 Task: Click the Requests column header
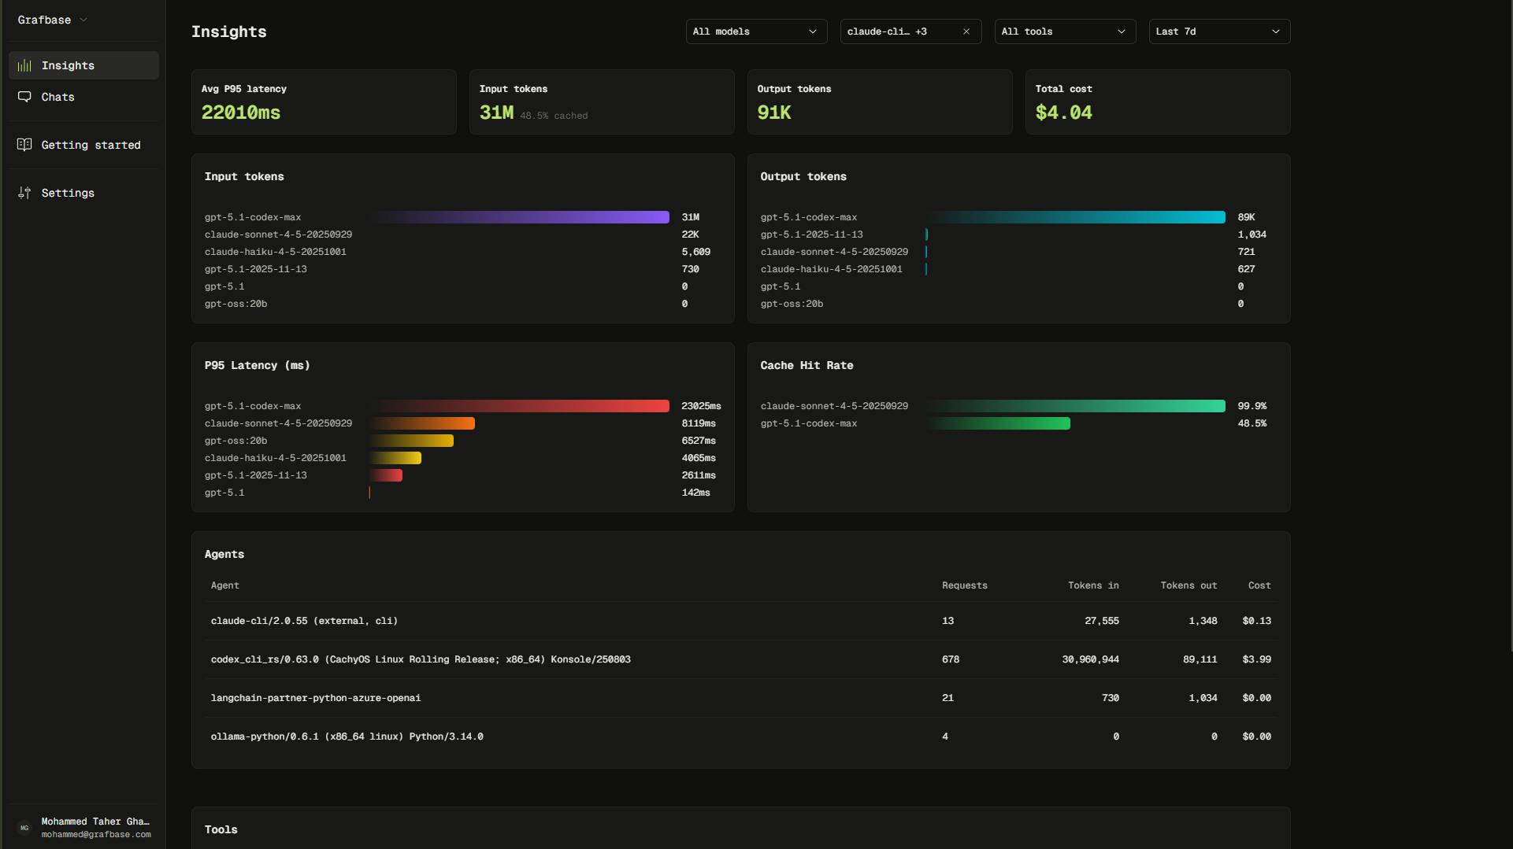point(964,585)
